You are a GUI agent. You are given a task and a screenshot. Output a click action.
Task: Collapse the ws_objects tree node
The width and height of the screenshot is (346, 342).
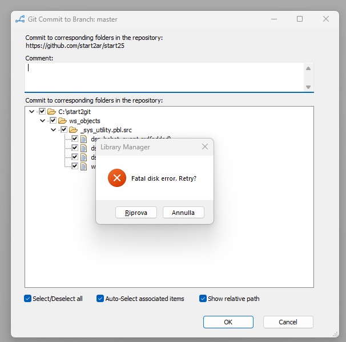pos(43,121)
